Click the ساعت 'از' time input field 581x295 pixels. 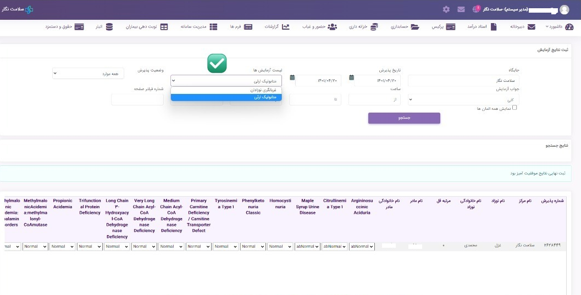coord(374,99)
